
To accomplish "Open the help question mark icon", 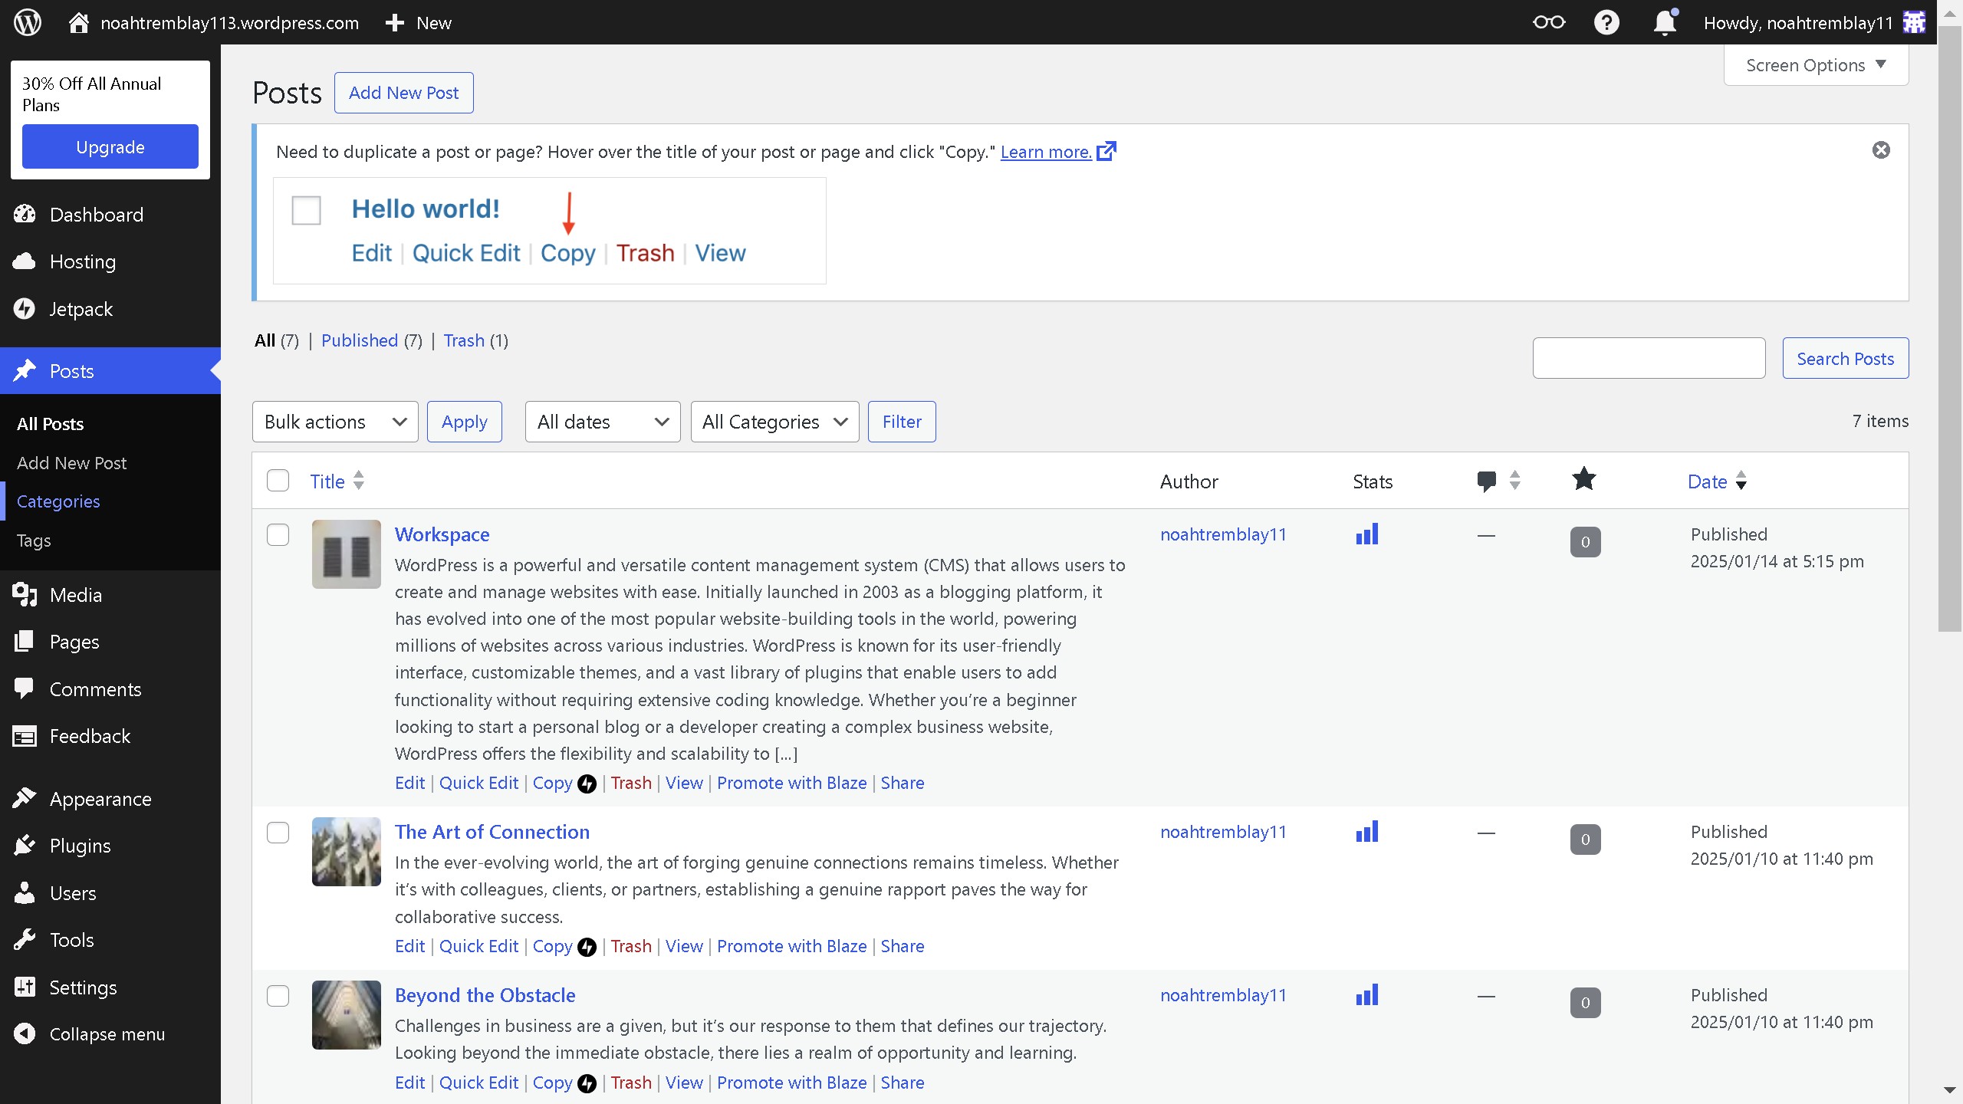I will coord(1606,22).
